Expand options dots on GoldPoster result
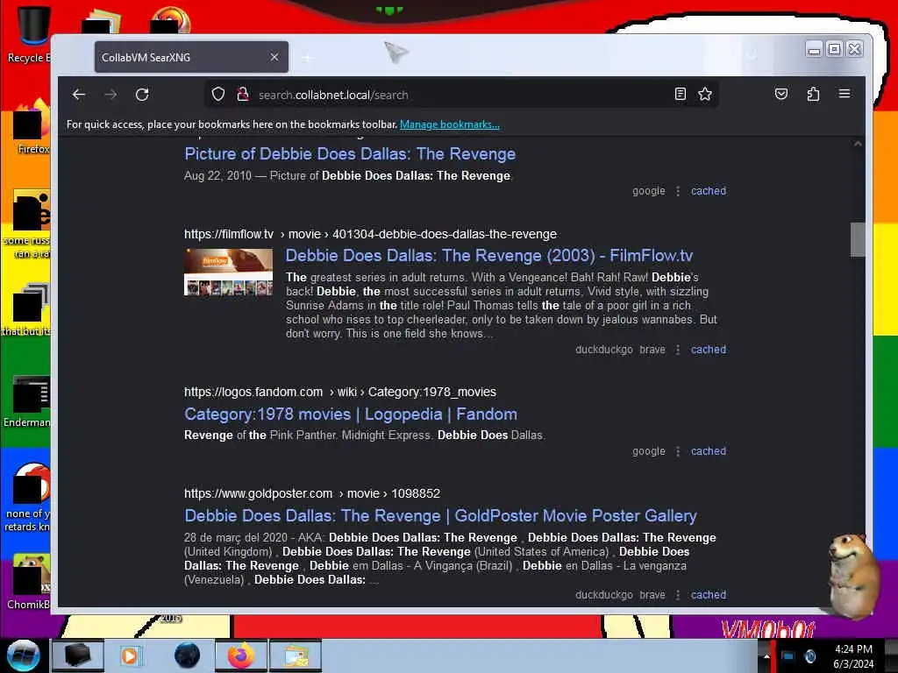This screenshot has width=898, height=673. tap(678, 595)
